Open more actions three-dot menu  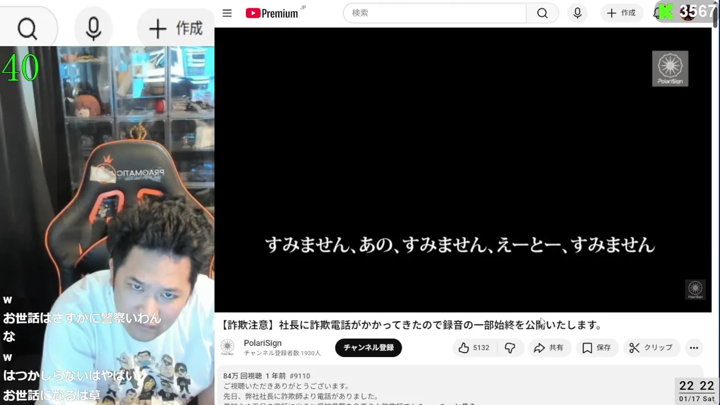[x=694, y=348]
